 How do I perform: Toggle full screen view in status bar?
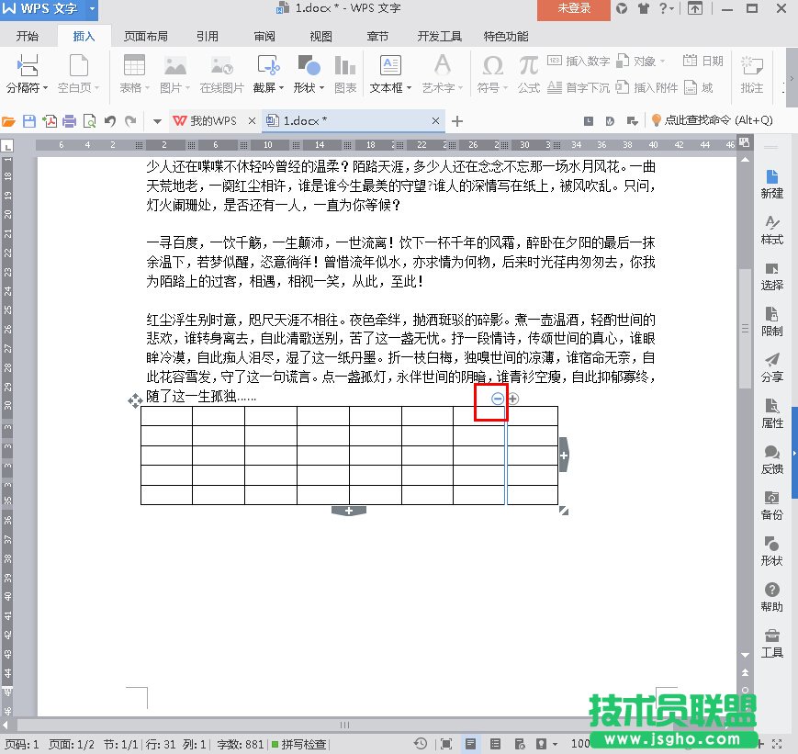445,744
